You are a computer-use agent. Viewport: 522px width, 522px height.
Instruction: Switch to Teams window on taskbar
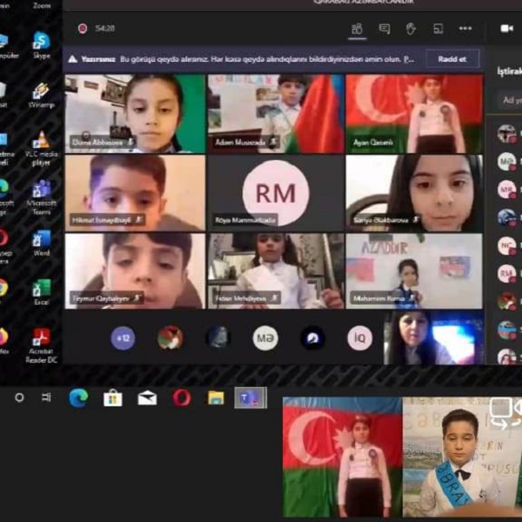pyautogui.click(x=251, y=398)
